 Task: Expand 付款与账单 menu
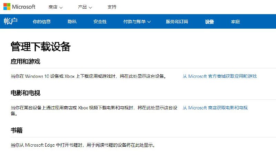click(137, 21)
